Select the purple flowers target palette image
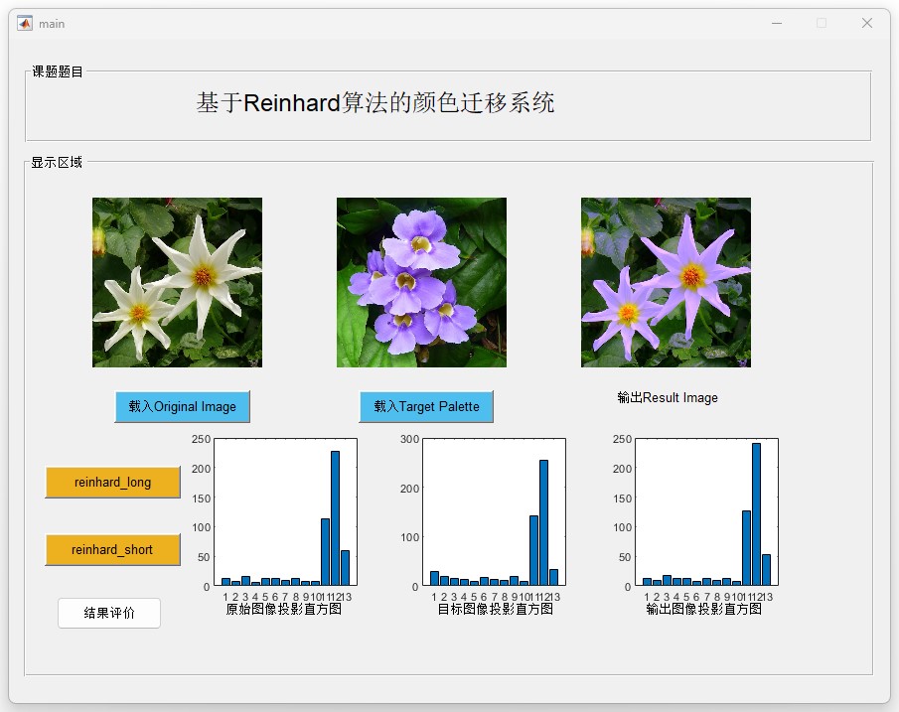Screen dimensions: 899x712 click(421, 283)
